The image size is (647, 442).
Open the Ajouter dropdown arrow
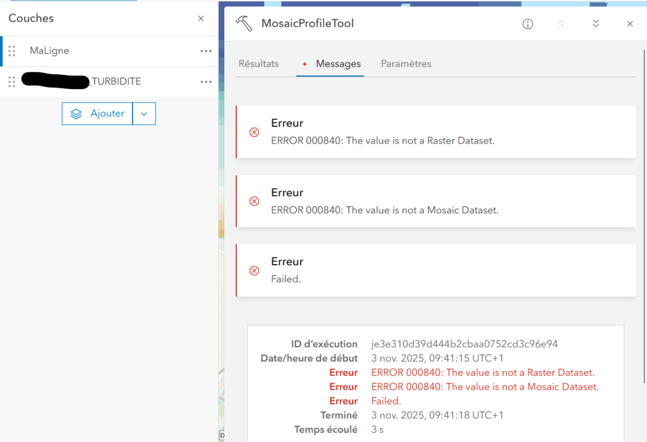144,113
